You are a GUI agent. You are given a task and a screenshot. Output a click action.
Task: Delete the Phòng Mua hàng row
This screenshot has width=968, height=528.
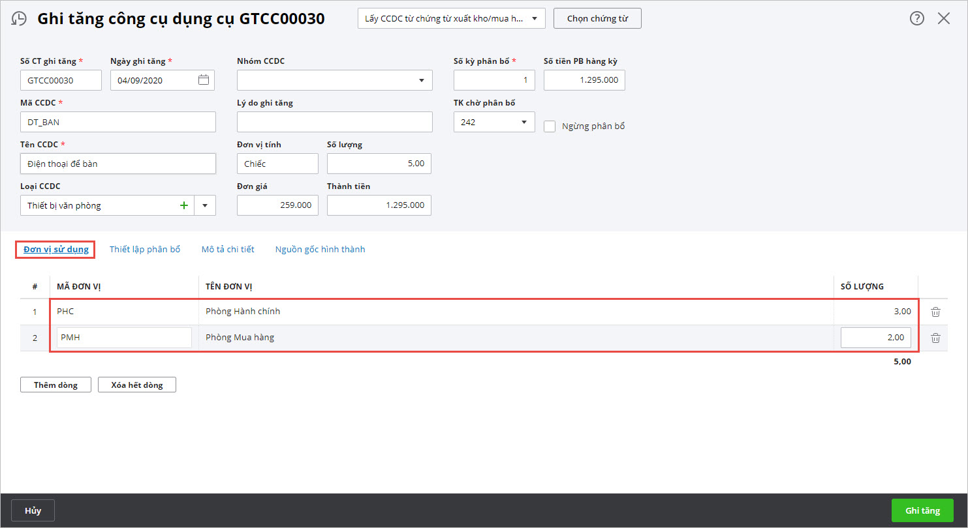click(x=935, y=338)
